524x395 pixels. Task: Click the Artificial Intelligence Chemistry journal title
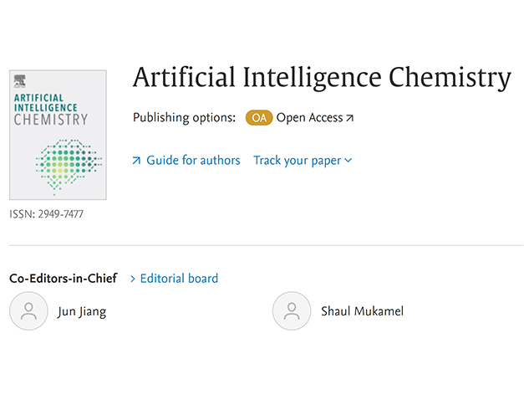pos(322,78)
